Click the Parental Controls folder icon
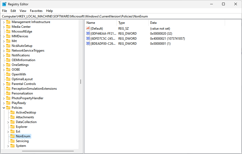 click(x=8, y=84)
